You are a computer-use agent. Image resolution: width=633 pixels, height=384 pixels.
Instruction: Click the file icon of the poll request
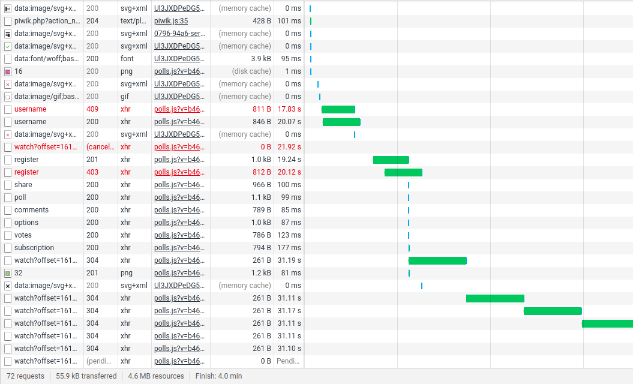pos(8,197)
